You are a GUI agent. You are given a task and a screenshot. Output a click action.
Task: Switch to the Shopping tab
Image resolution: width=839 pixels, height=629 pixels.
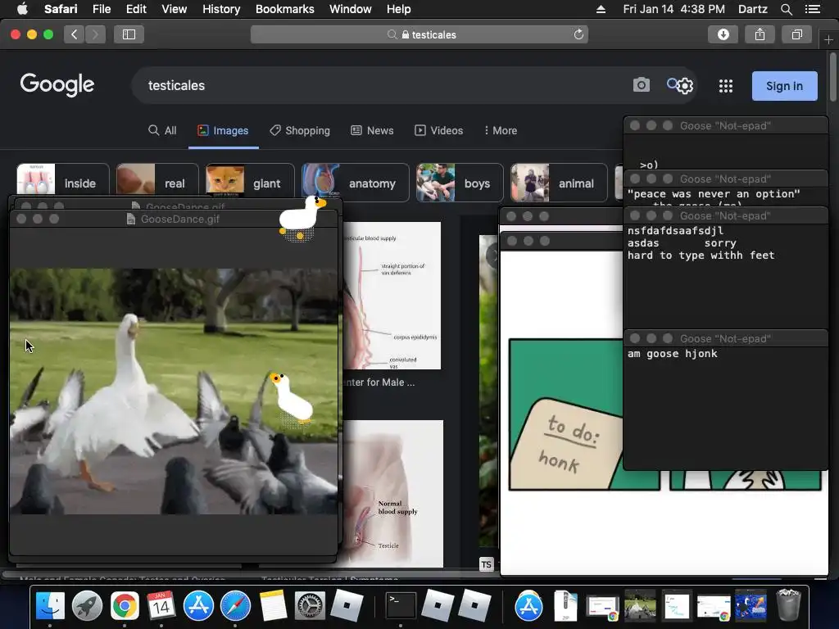click(300, 130)
